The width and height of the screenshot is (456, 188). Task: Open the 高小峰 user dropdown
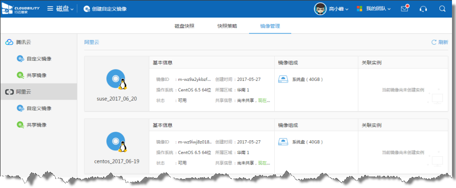(338, 9)
